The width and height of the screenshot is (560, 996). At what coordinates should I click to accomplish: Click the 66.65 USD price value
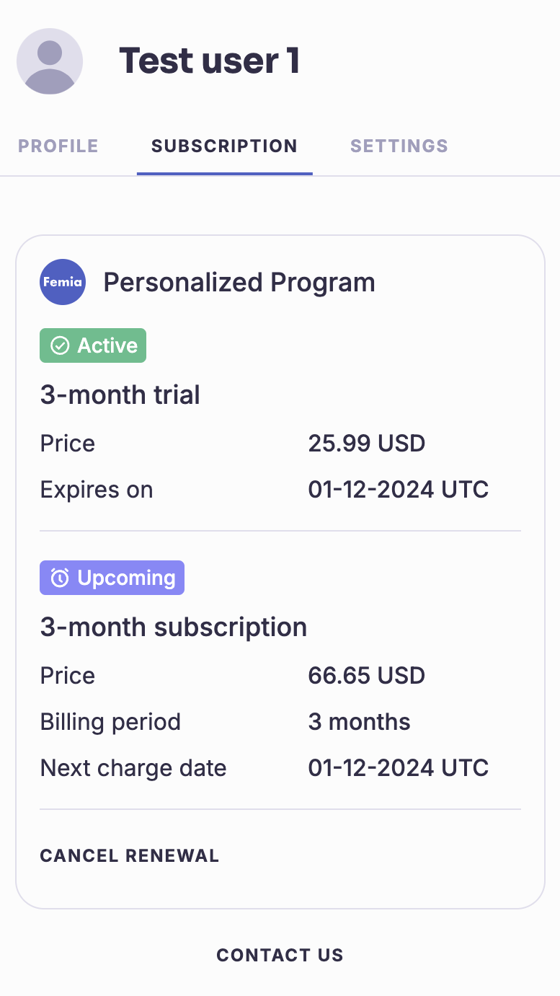click(x=367, y=675)
